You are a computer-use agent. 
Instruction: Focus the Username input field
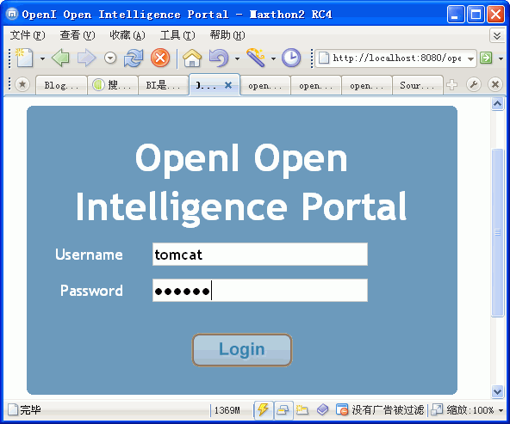[x=260, y=255]
